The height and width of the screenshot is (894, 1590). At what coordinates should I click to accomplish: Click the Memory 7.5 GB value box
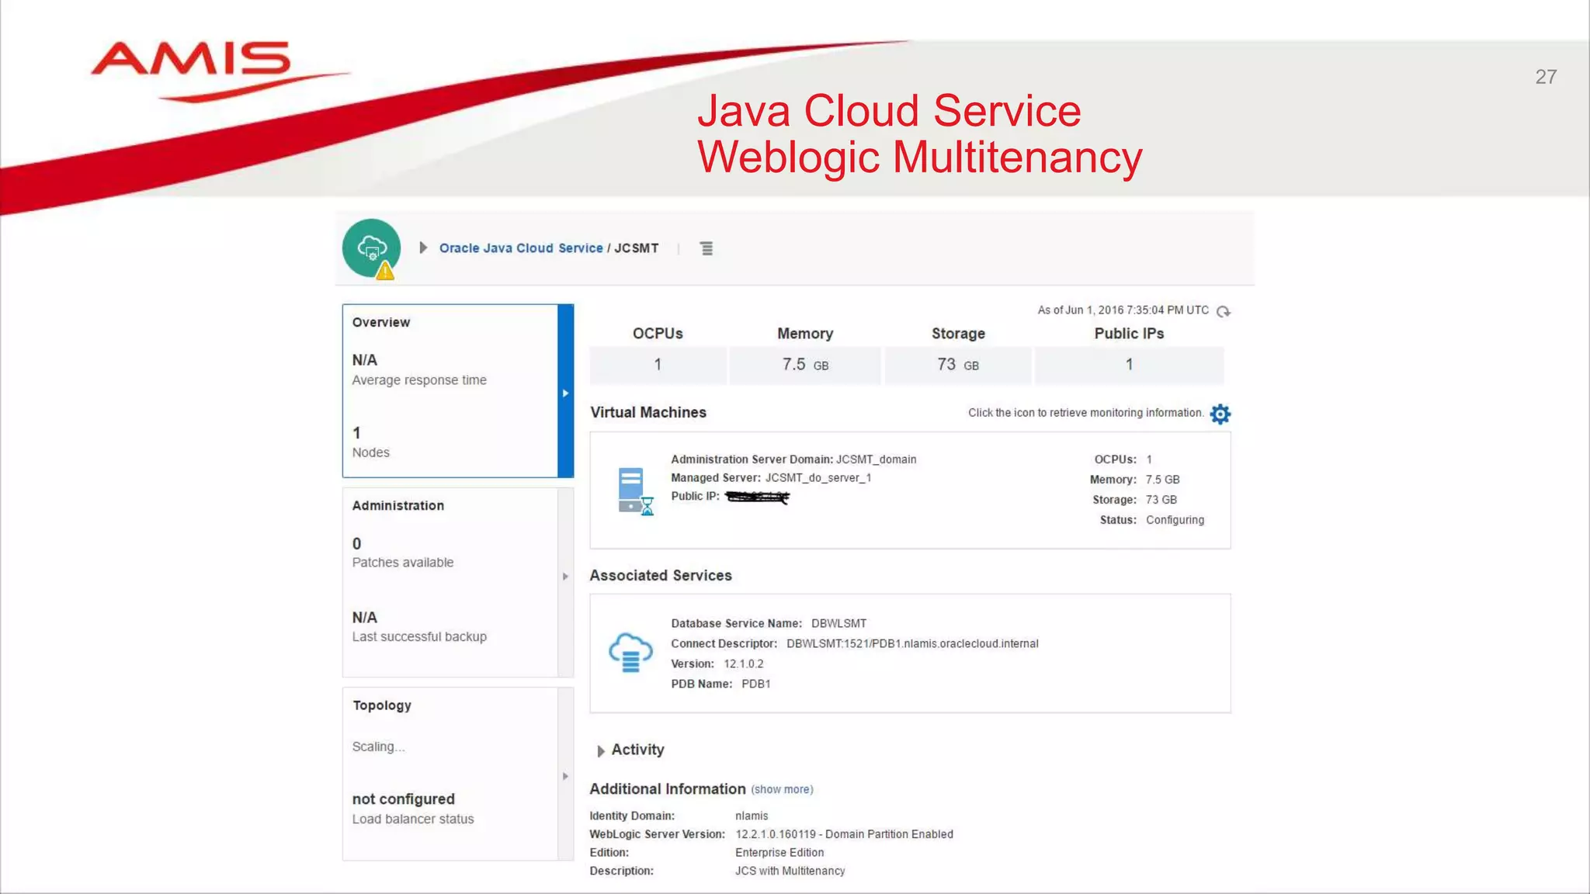(805, 365)
